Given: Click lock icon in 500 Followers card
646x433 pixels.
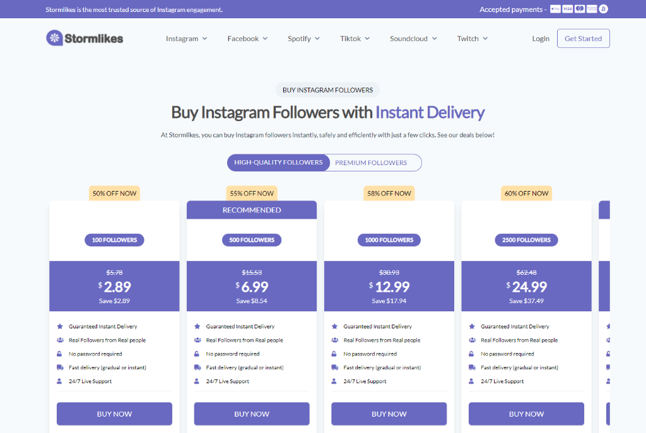Looking at the screenshot, I should click(x=197, y=354).
